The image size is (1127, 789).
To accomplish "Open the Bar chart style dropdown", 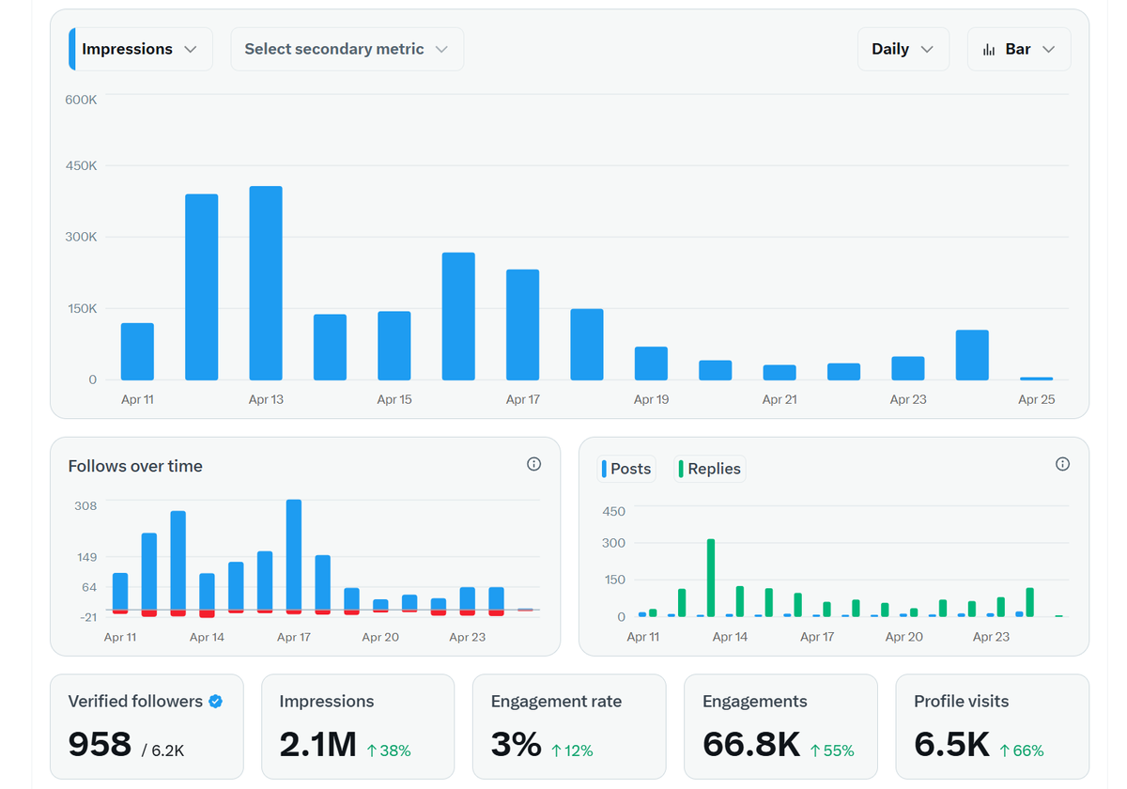I will click(x=1019, y=48).
